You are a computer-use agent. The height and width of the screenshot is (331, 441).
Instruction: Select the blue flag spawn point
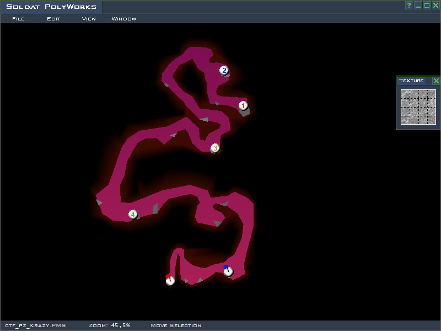(228, 271)
